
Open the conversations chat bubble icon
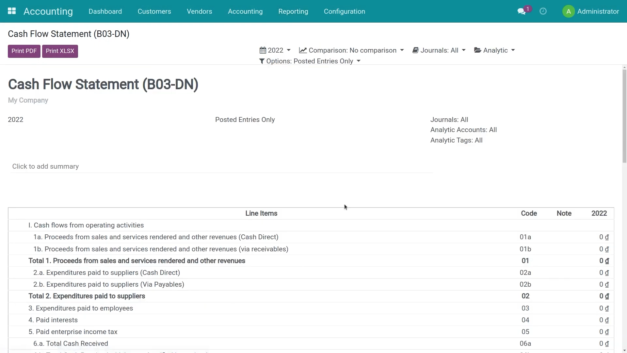(x=521, y=11)
